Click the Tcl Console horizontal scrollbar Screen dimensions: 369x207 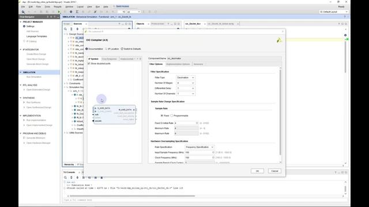pos(132,196)
